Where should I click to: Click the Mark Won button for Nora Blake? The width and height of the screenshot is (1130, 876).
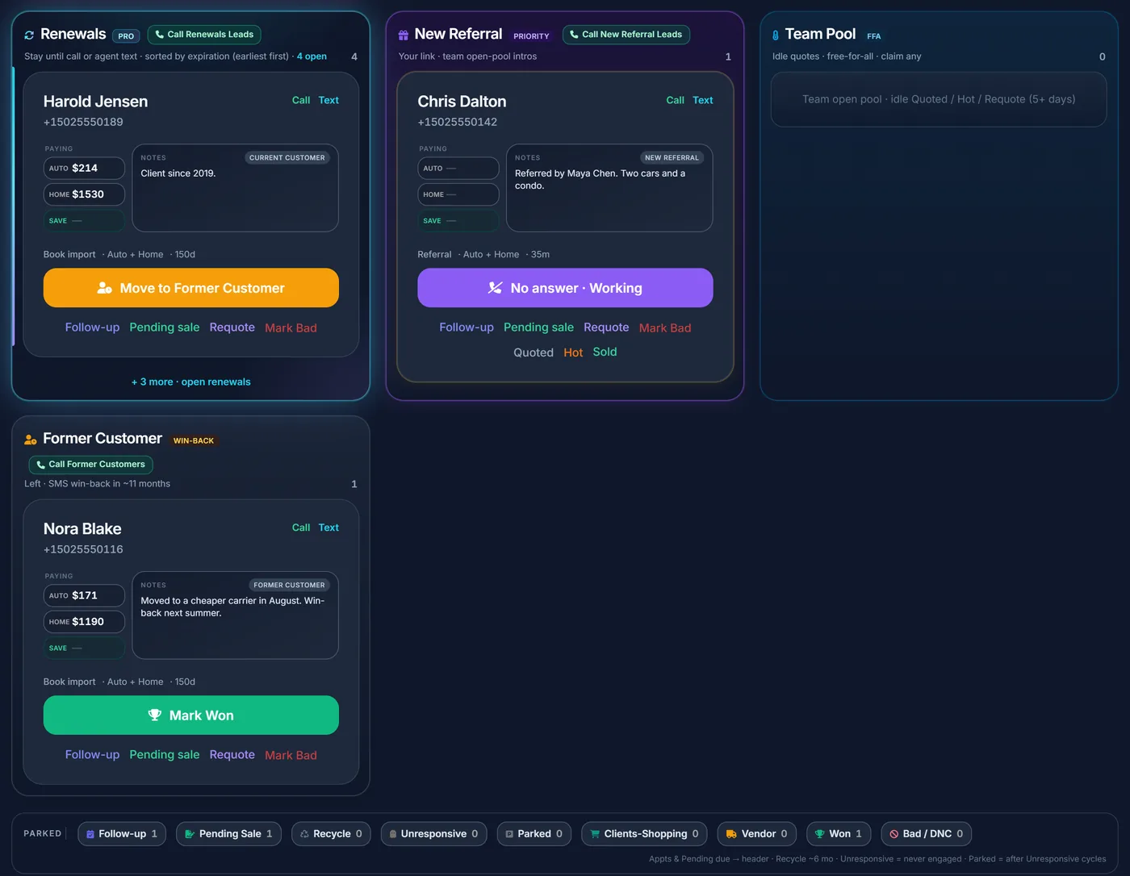point(191,715)
